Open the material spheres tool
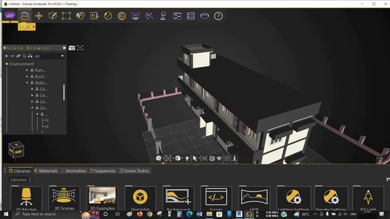 [x=80, y=16]
